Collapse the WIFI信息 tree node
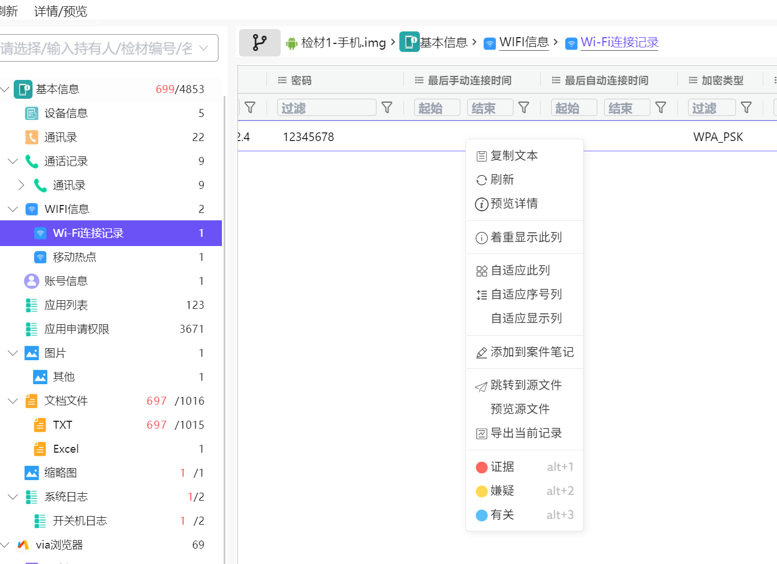The width and height of the screenshot is (777, 564). pyautogui.click(x=13, y=209)
